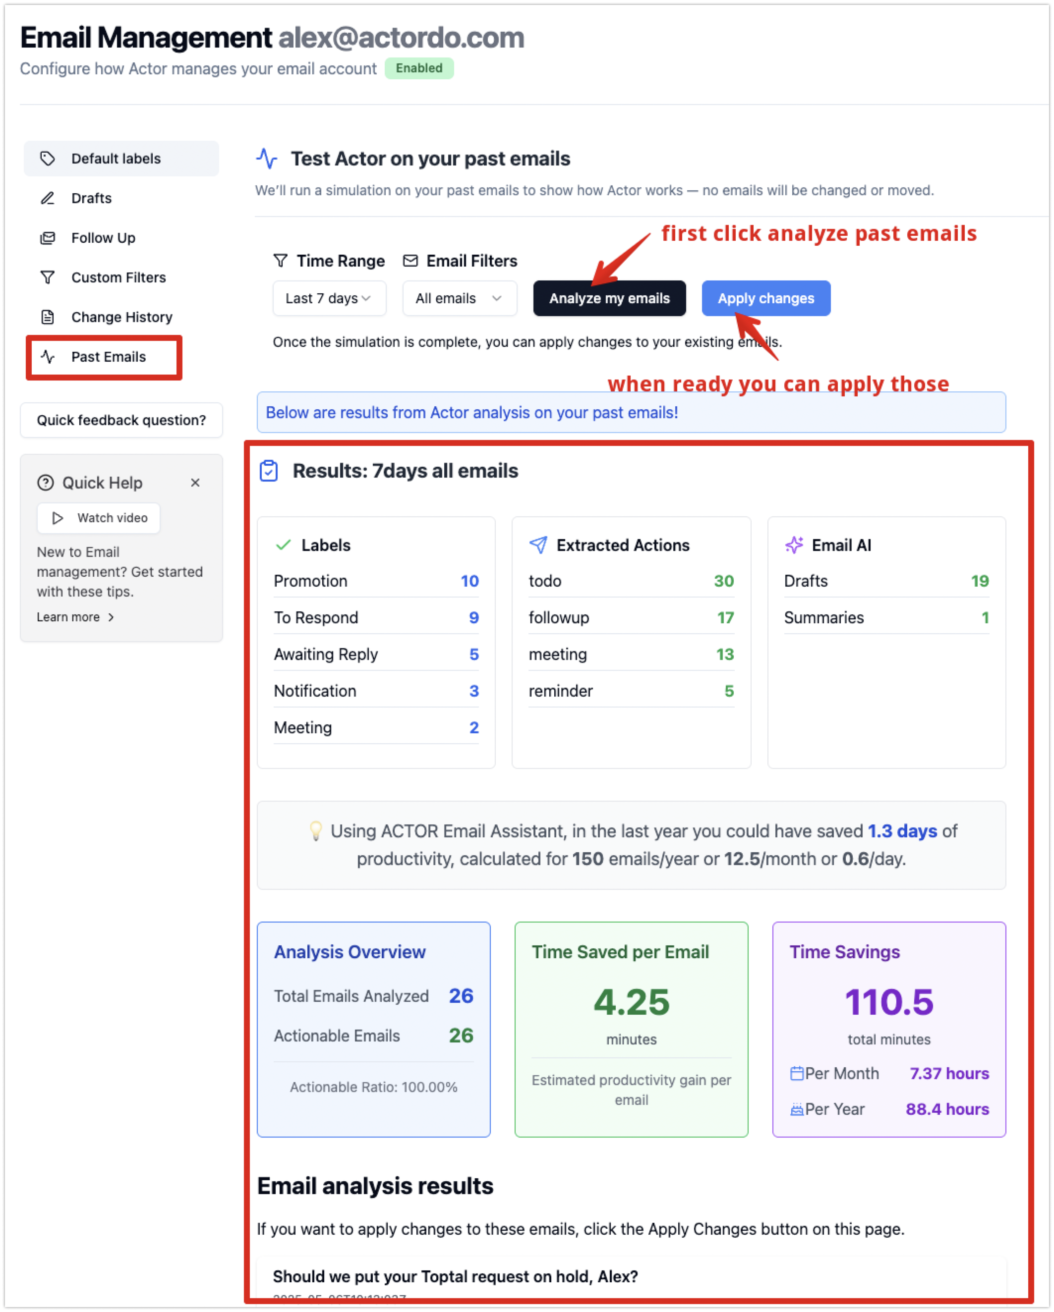Click the To Respond label row
The image size is (1054, 1312).
pos(376,617)
